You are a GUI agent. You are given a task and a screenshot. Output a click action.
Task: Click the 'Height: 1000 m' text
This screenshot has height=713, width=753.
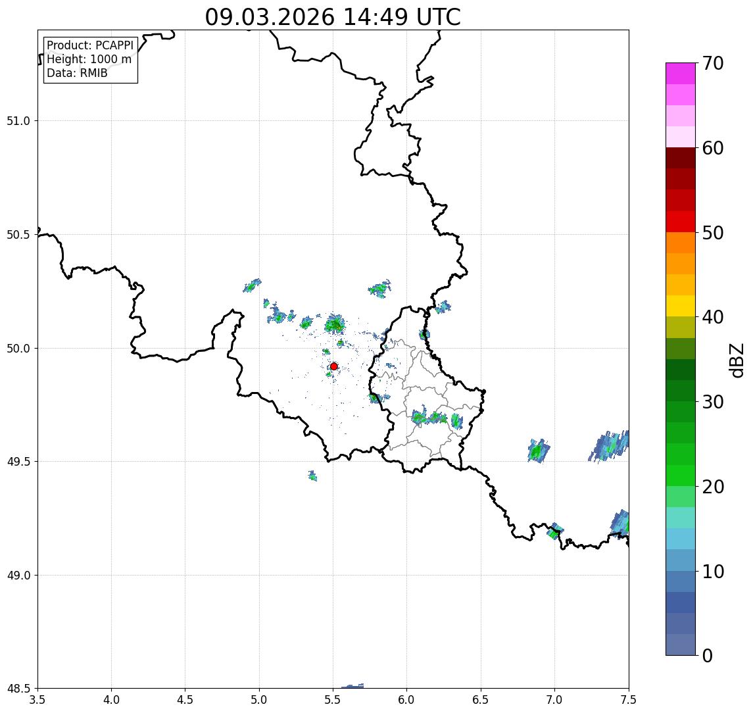(89, 59)
